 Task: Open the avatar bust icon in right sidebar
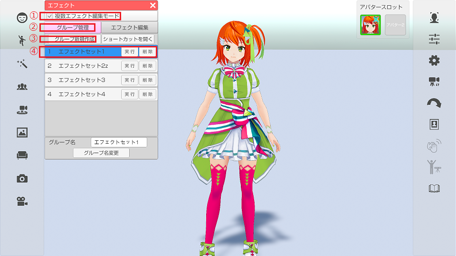(434, 18)
